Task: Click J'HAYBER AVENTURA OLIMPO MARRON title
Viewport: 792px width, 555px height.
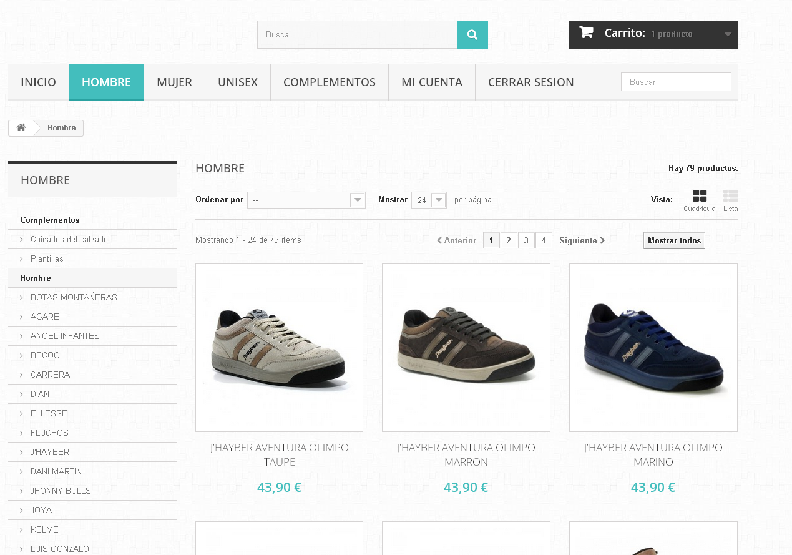Action: pyautogui.click(x=466, y=455)
